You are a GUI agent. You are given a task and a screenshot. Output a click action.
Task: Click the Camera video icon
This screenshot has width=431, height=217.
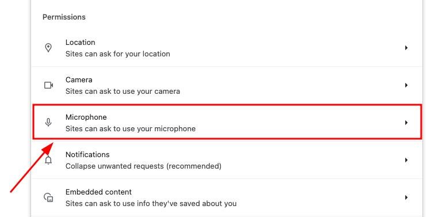click(49, 85)
